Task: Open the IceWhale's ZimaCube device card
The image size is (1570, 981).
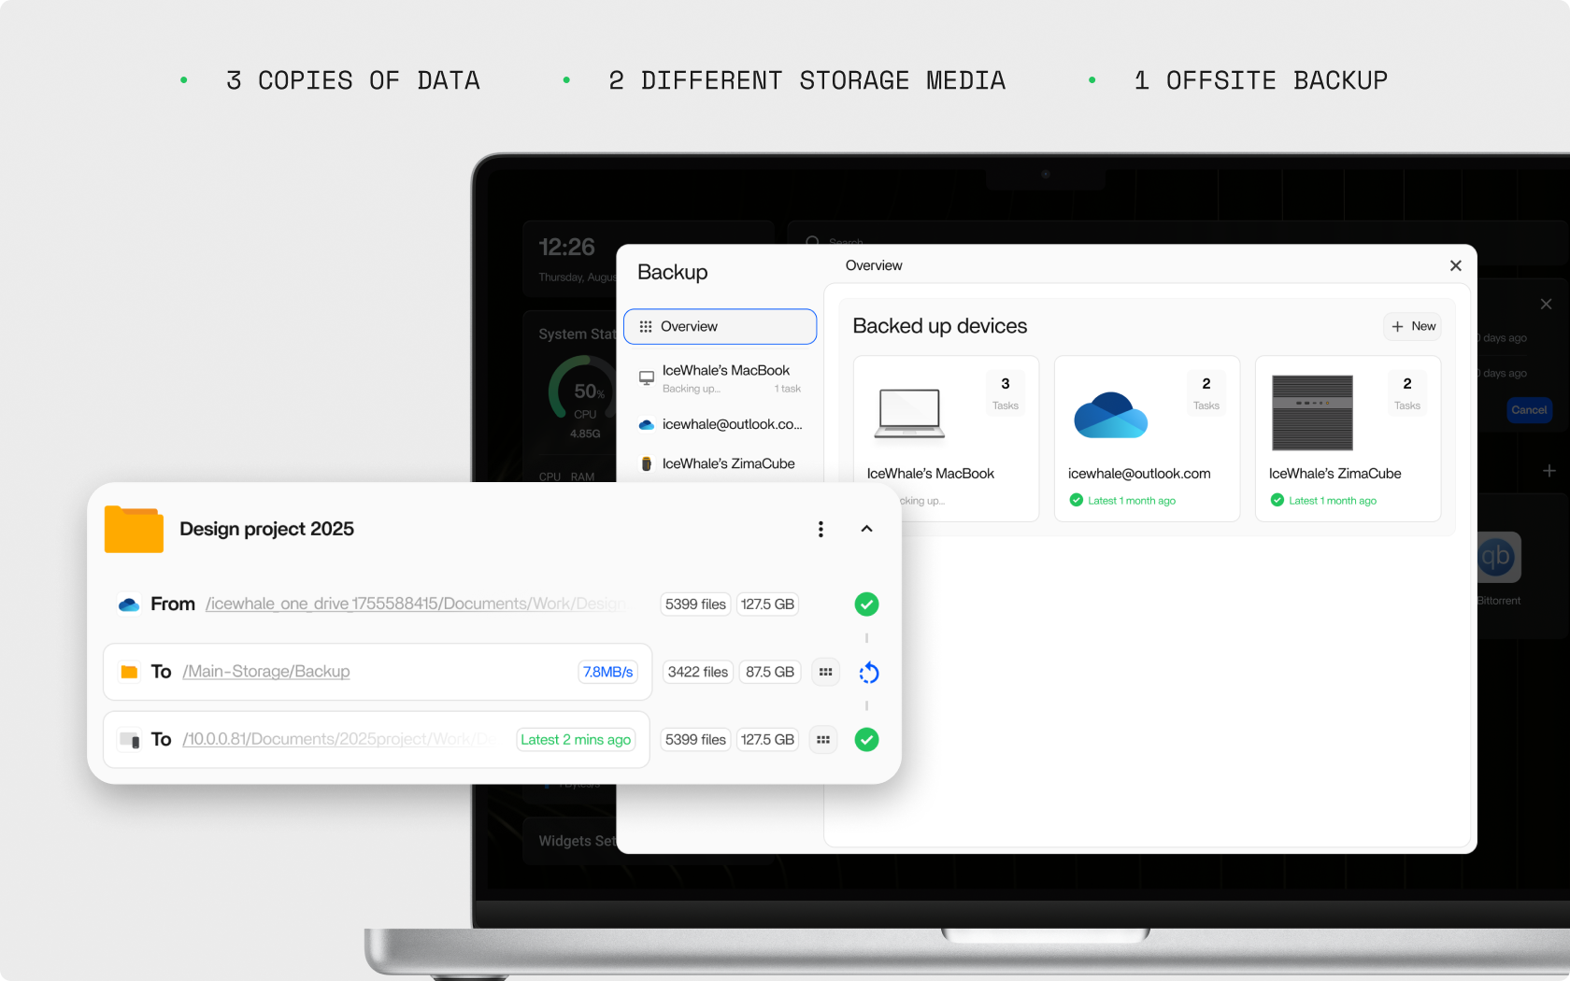Action: (1348, 438)
